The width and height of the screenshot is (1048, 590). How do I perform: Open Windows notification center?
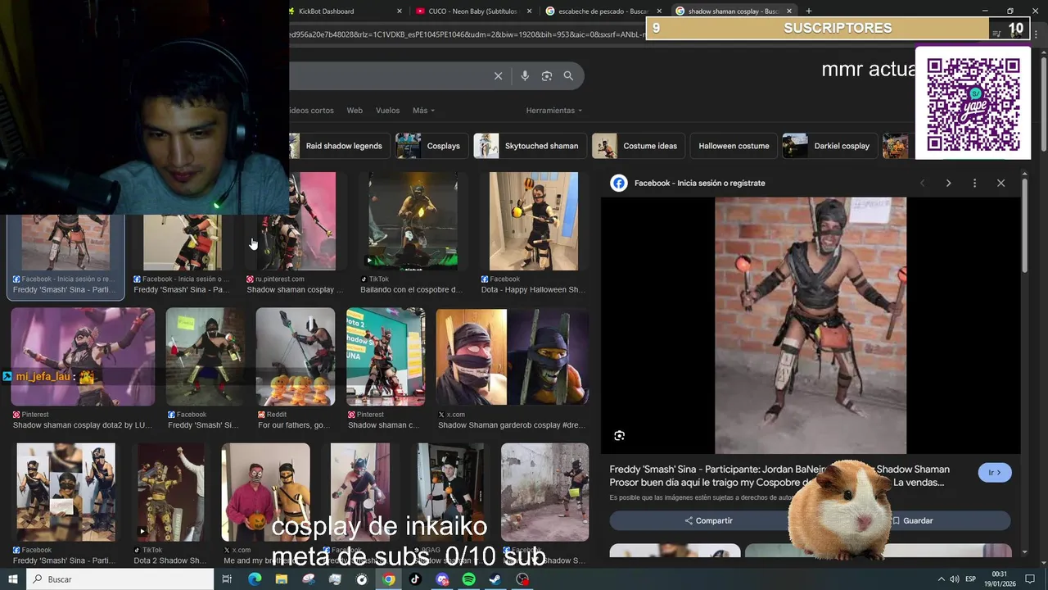[x=1031, y=579]
